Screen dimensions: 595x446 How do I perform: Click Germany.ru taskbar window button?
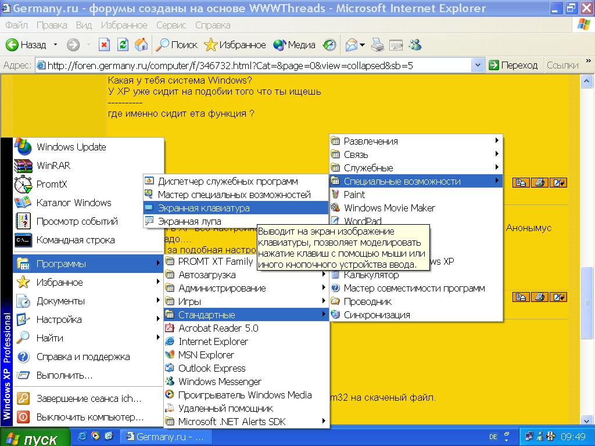click(x=166, y=437)
